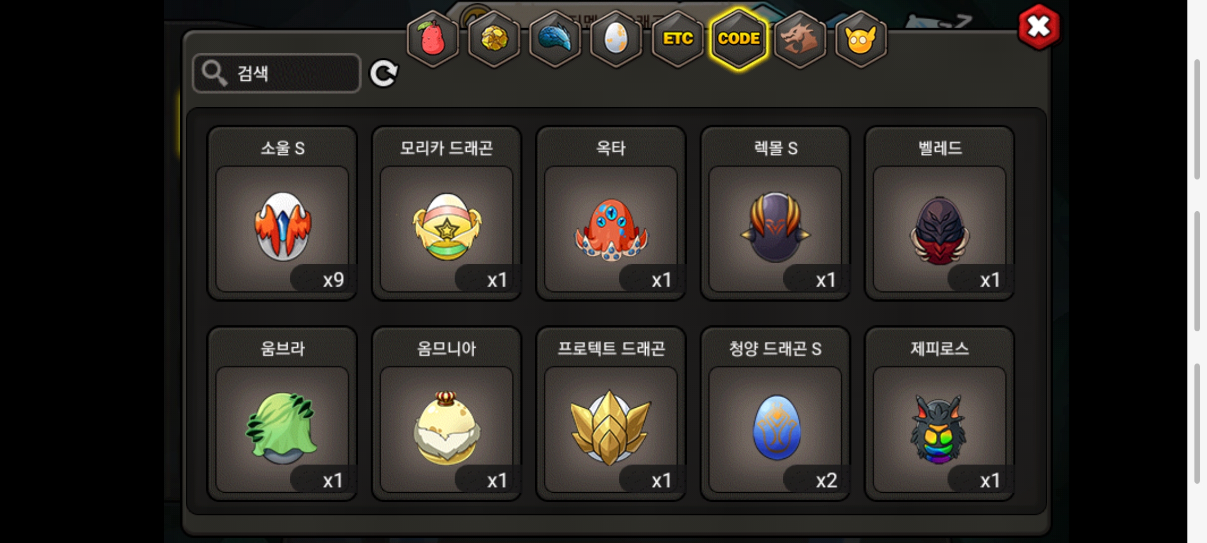Close the inventory with the red X
The height and width of the screenshot is (543, 1207).
1039,27
